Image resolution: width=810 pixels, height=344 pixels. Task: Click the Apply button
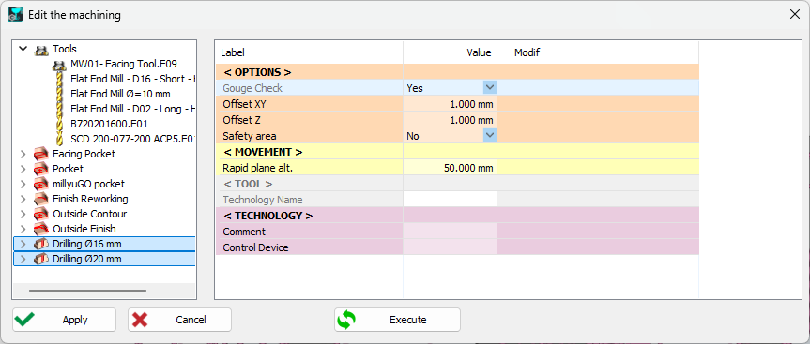pyautogui.click(x=64, y=320)
